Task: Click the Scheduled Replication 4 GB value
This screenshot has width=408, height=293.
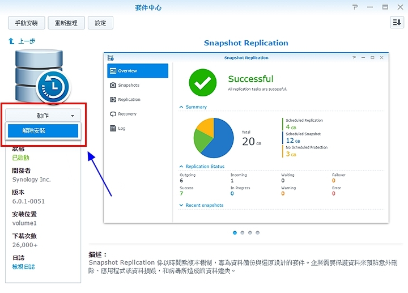Action: click(291, 127)
